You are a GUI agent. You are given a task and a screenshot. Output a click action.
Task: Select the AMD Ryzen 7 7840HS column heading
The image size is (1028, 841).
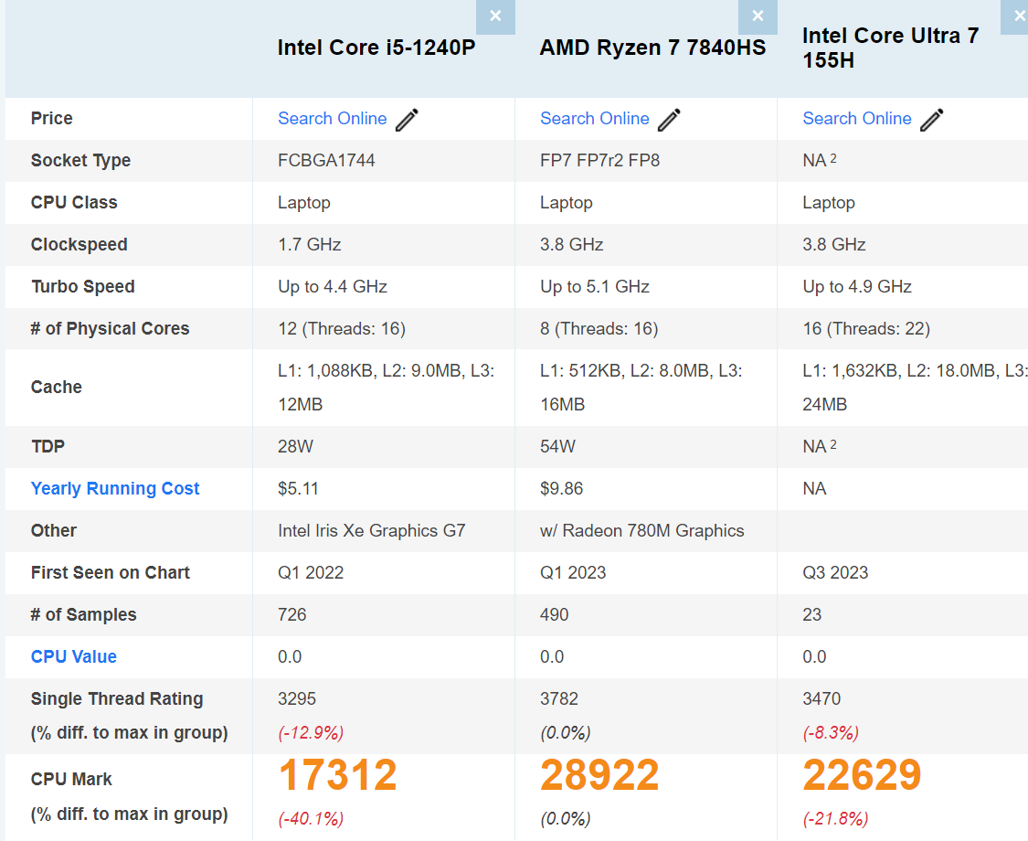653,48
